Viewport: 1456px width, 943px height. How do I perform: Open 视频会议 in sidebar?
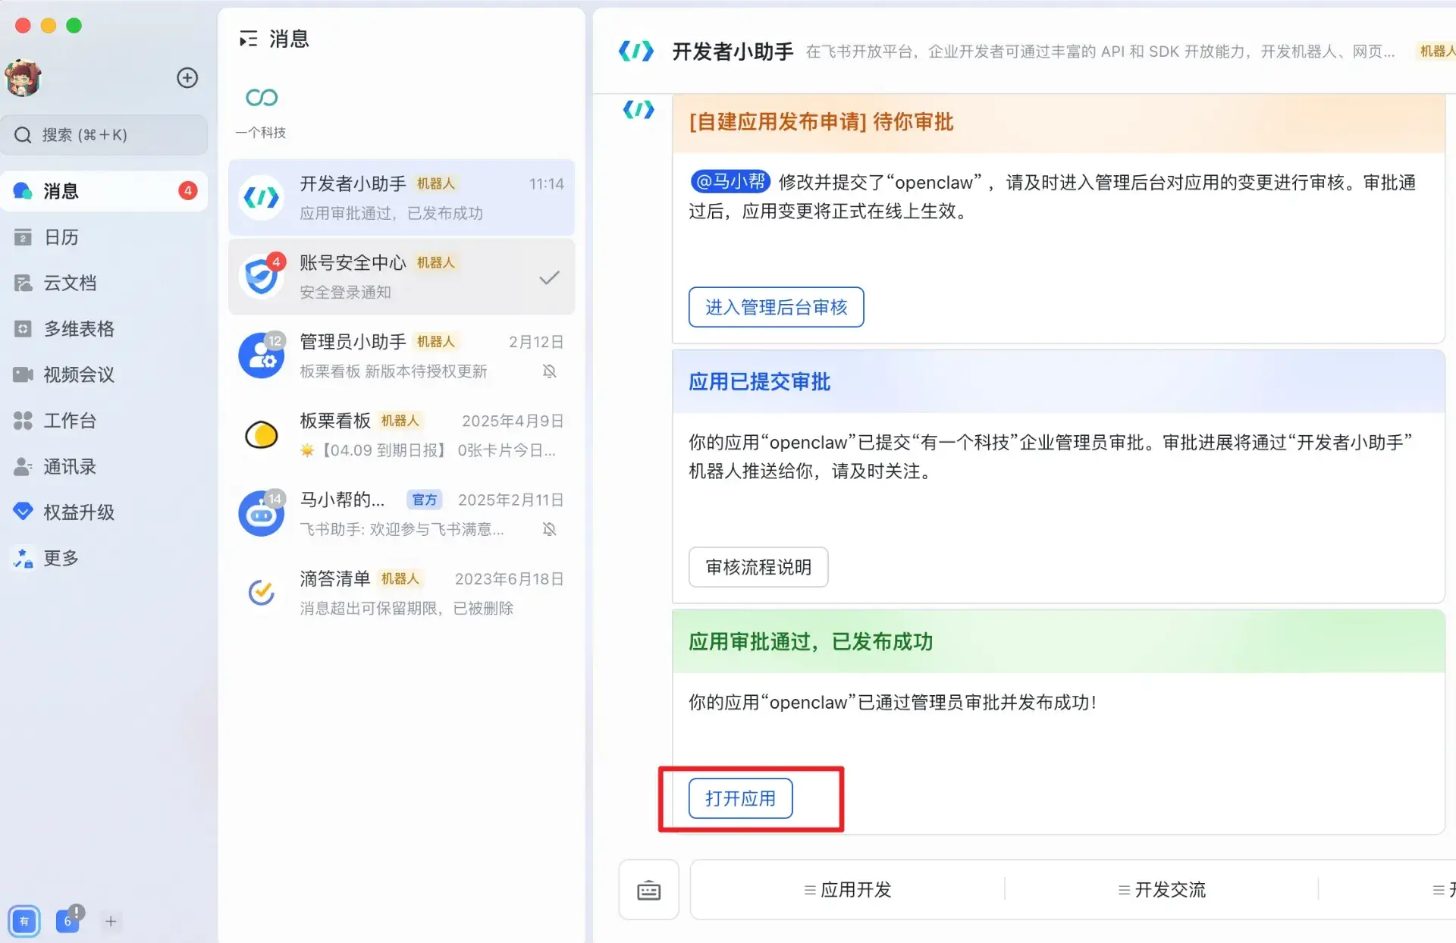point(78,374)
